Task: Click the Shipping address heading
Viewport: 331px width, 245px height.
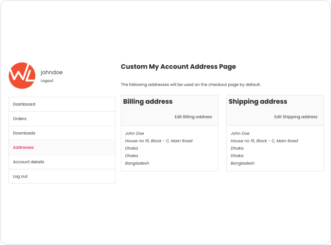Action: tap(258, 101)
